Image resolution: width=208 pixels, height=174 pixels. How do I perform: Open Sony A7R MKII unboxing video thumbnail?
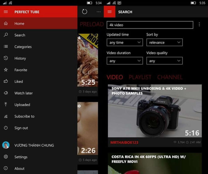[x=155, y=111]
